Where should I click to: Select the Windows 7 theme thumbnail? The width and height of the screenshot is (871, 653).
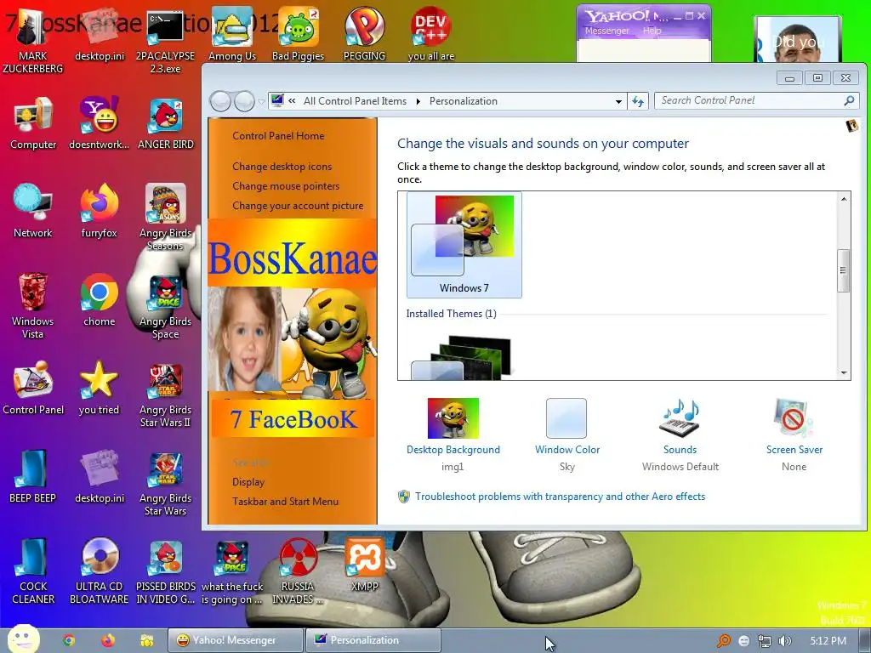[x=464, y=244]
